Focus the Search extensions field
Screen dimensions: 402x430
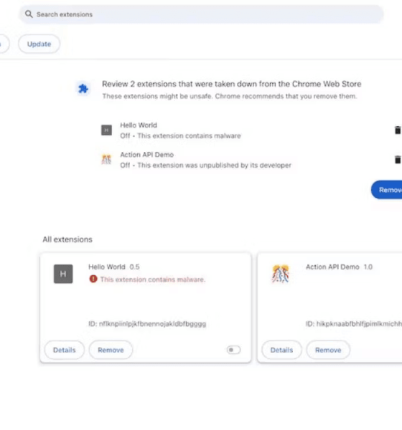coord(201,14)
